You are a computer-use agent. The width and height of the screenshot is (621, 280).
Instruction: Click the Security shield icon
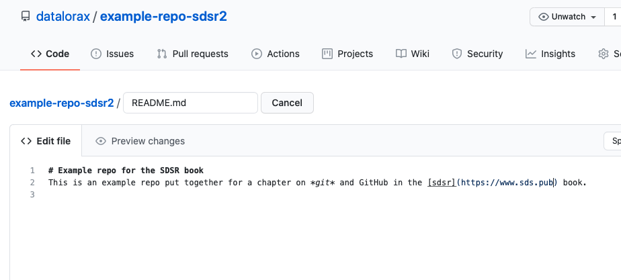(x=457, y=54)
